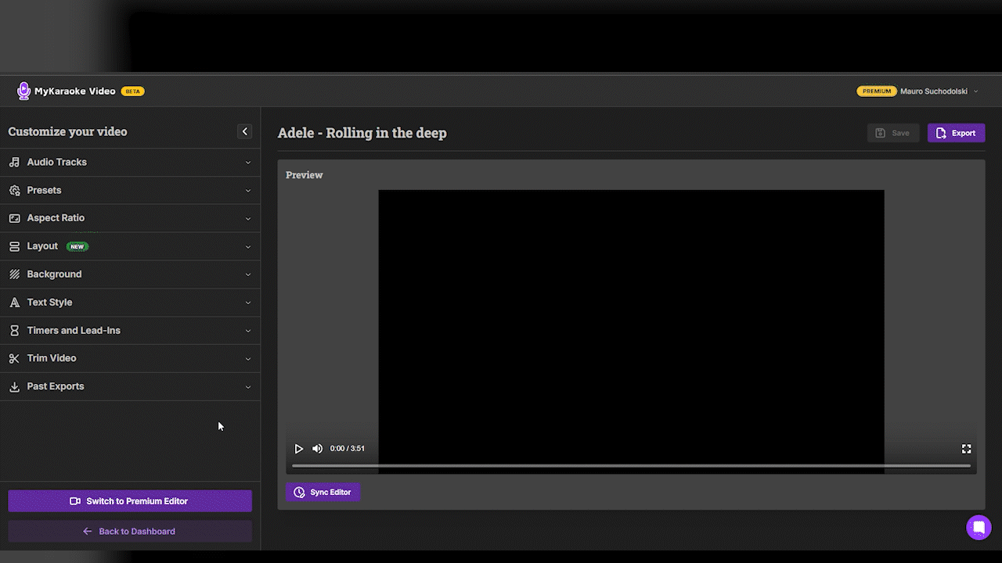
Task: Click the Save button
Action: pos(893,133)
